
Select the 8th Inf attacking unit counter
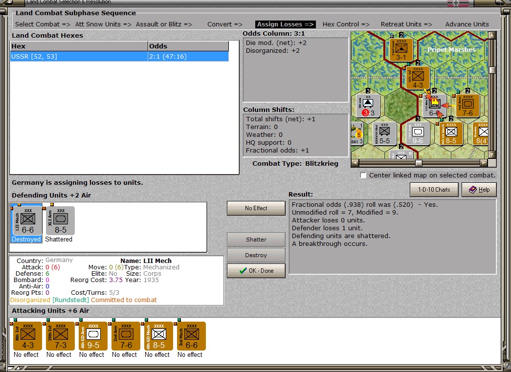point(28,336)
